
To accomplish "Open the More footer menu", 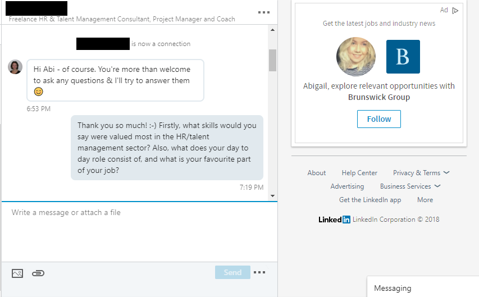I will pyautogui.click(x=425, y=200).
